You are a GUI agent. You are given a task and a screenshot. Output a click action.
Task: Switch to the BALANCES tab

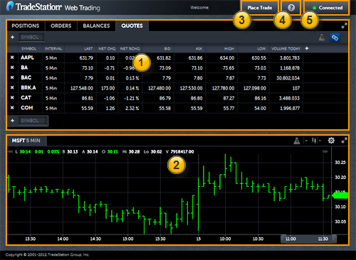96,26
